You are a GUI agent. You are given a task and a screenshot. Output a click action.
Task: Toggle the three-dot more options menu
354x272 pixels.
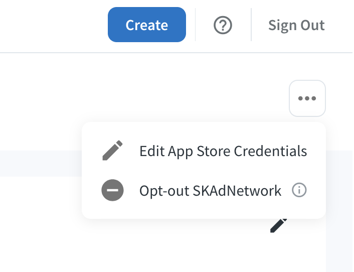pyautogui.click(x=307, y=98)
